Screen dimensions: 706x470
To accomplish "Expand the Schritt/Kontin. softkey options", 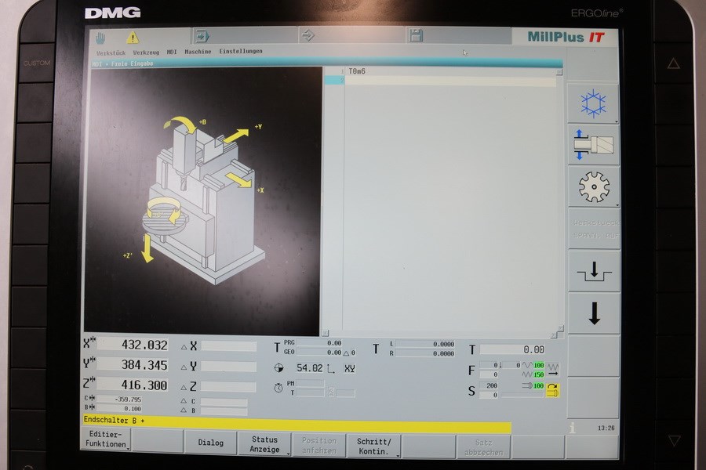I will pos(374,443).
